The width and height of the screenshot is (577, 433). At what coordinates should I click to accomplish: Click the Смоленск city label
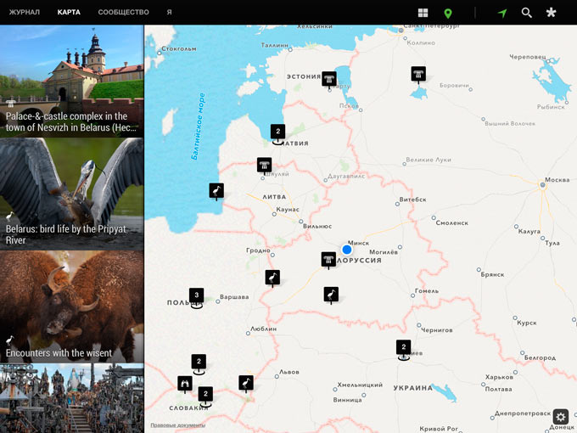[452, 222]
